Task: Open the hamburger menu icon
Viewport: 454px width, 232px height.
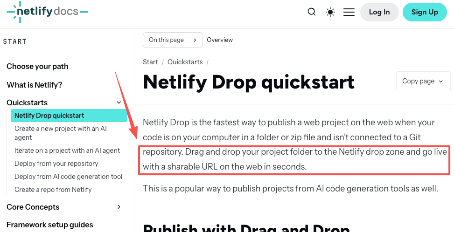Action: 349,12
